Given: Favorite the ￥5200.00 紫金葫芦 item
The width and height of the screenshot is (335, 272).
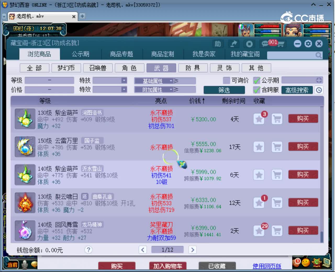Looking at the screenshot, I should click(x=259, y=119).
